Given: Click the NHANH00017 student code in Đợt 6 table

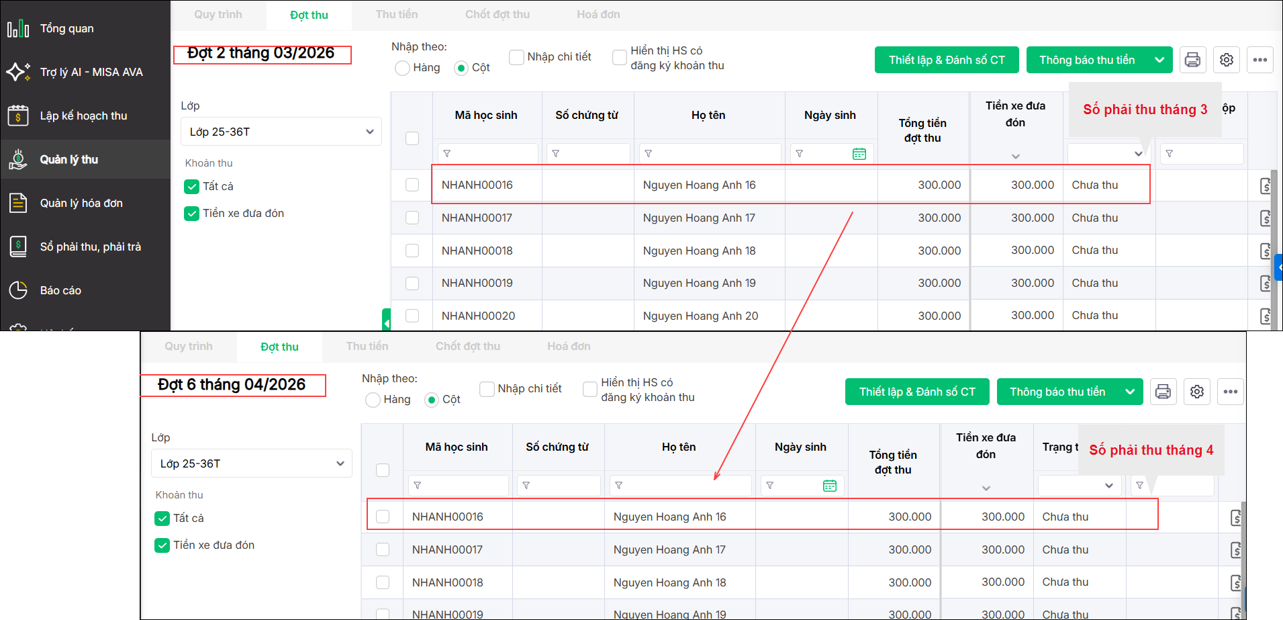Looking at the screenshot, I should tap(448, 549).
